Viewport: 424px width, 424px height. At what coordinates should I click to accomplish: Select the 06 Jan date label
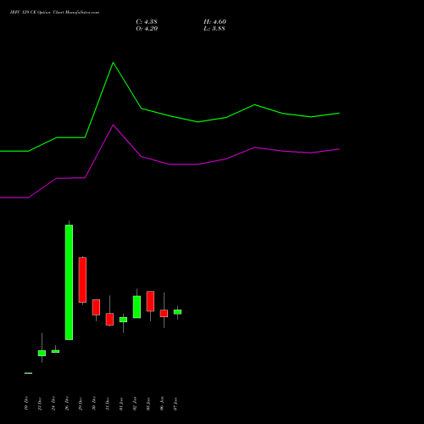click(x=162, y=404)
